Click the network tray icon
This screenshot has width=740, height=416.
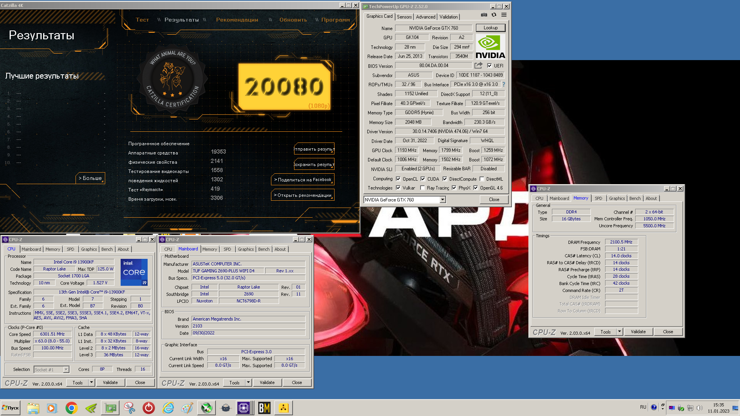(690, 408)
